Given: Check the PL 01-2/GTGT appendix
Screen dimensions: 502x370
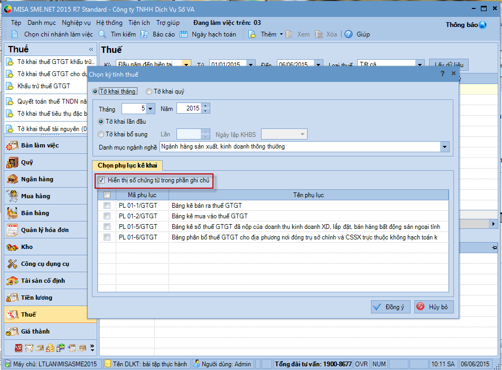Looking at the screenshot, I should tap(107, 216).
